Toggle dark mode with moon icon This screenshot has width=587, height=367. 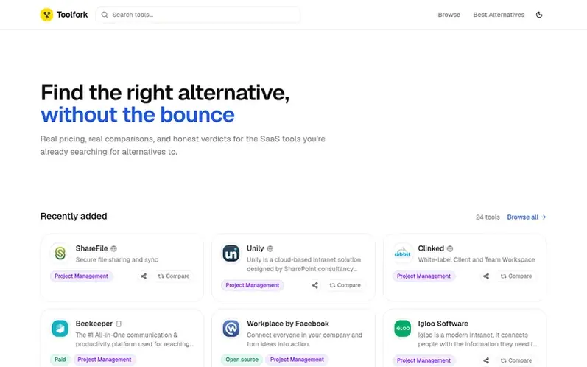pyautogui.click(x=539, y=15)
